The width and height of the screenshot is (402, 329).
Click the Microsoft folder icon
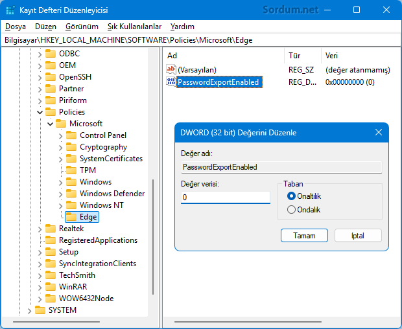click(61, 124)
